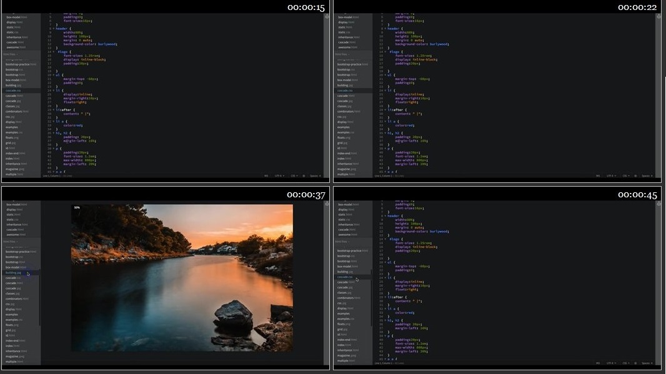Click the Live Preview icon, 00:00:15 frame
Screen dimensions: 666x374
[327, 17]
